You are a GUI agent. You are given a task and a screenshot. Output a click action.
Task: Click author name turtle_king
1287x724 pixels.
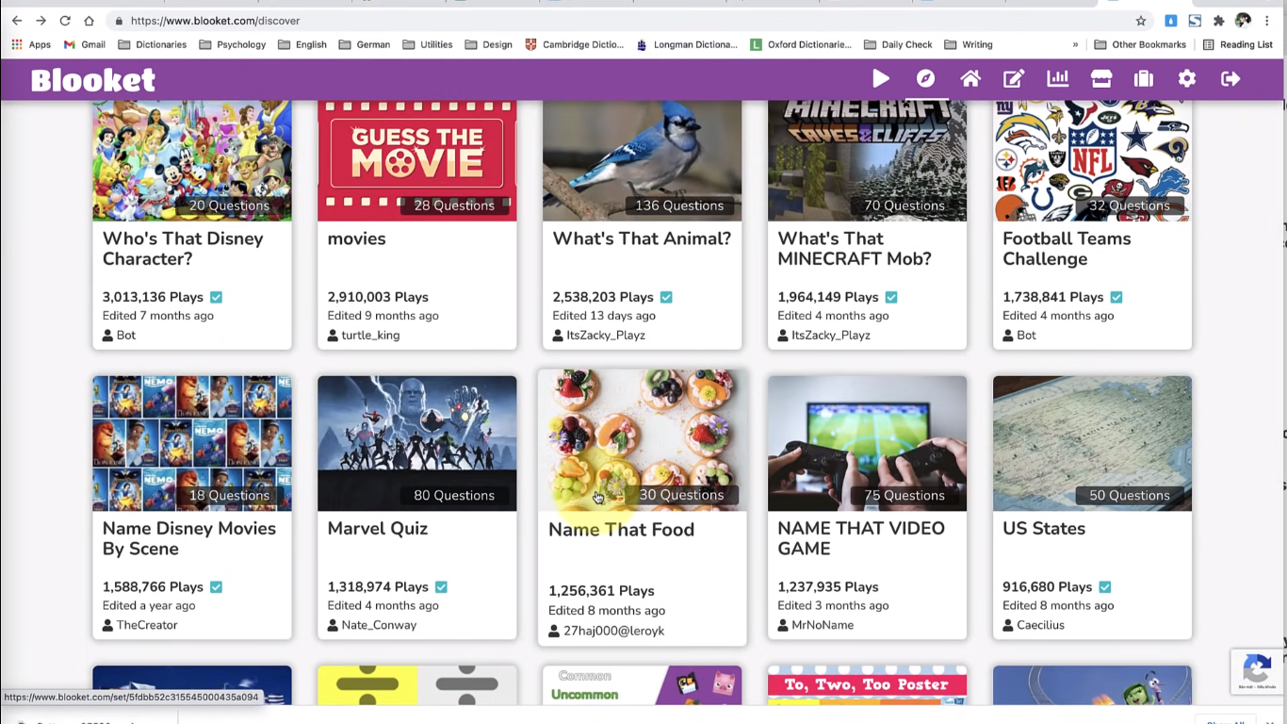pyautogui.click(x=370, y=336)
